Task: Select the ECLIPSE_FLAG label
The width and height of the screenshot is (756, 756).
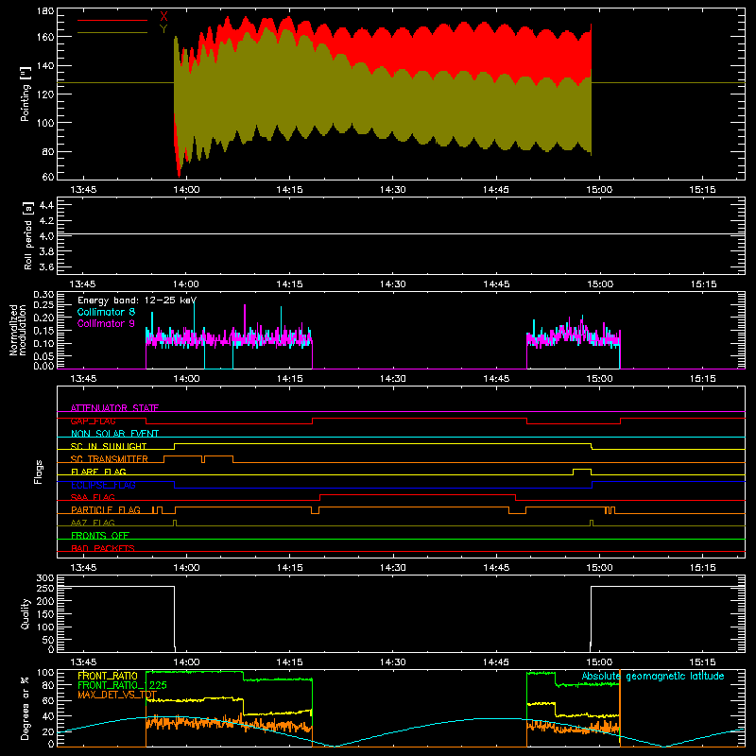Action: coord(103,485)
